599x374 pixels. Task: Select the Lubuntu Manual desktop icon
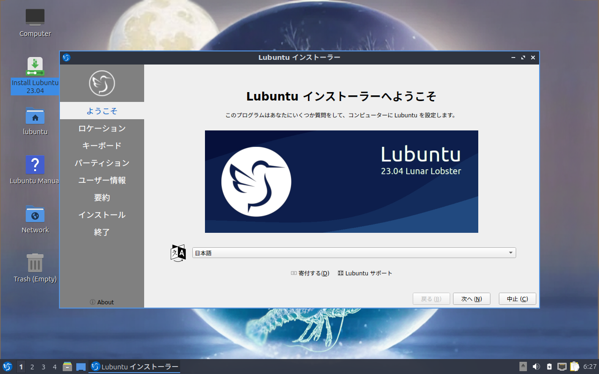(x=35, y=170)
